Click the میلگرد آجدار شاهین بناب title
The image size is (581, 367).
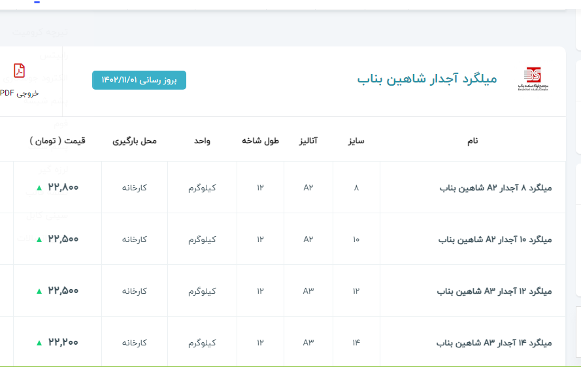(x=427, y=79)
